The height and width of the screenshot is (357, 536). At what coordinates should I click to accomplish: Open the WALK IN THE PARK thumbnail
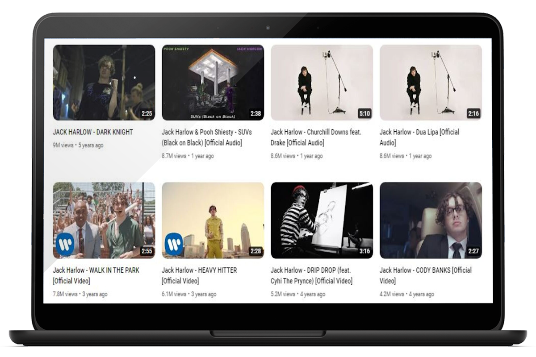coord(104,220)
